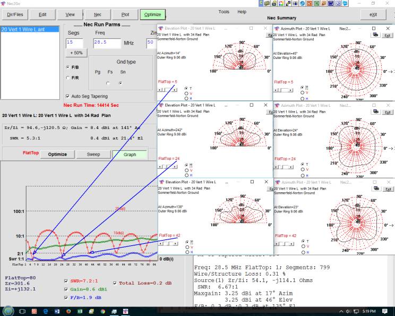This screenshot has height=316, width=395.
Task: Select the F/R radio button
Action: tap(67, 78)
